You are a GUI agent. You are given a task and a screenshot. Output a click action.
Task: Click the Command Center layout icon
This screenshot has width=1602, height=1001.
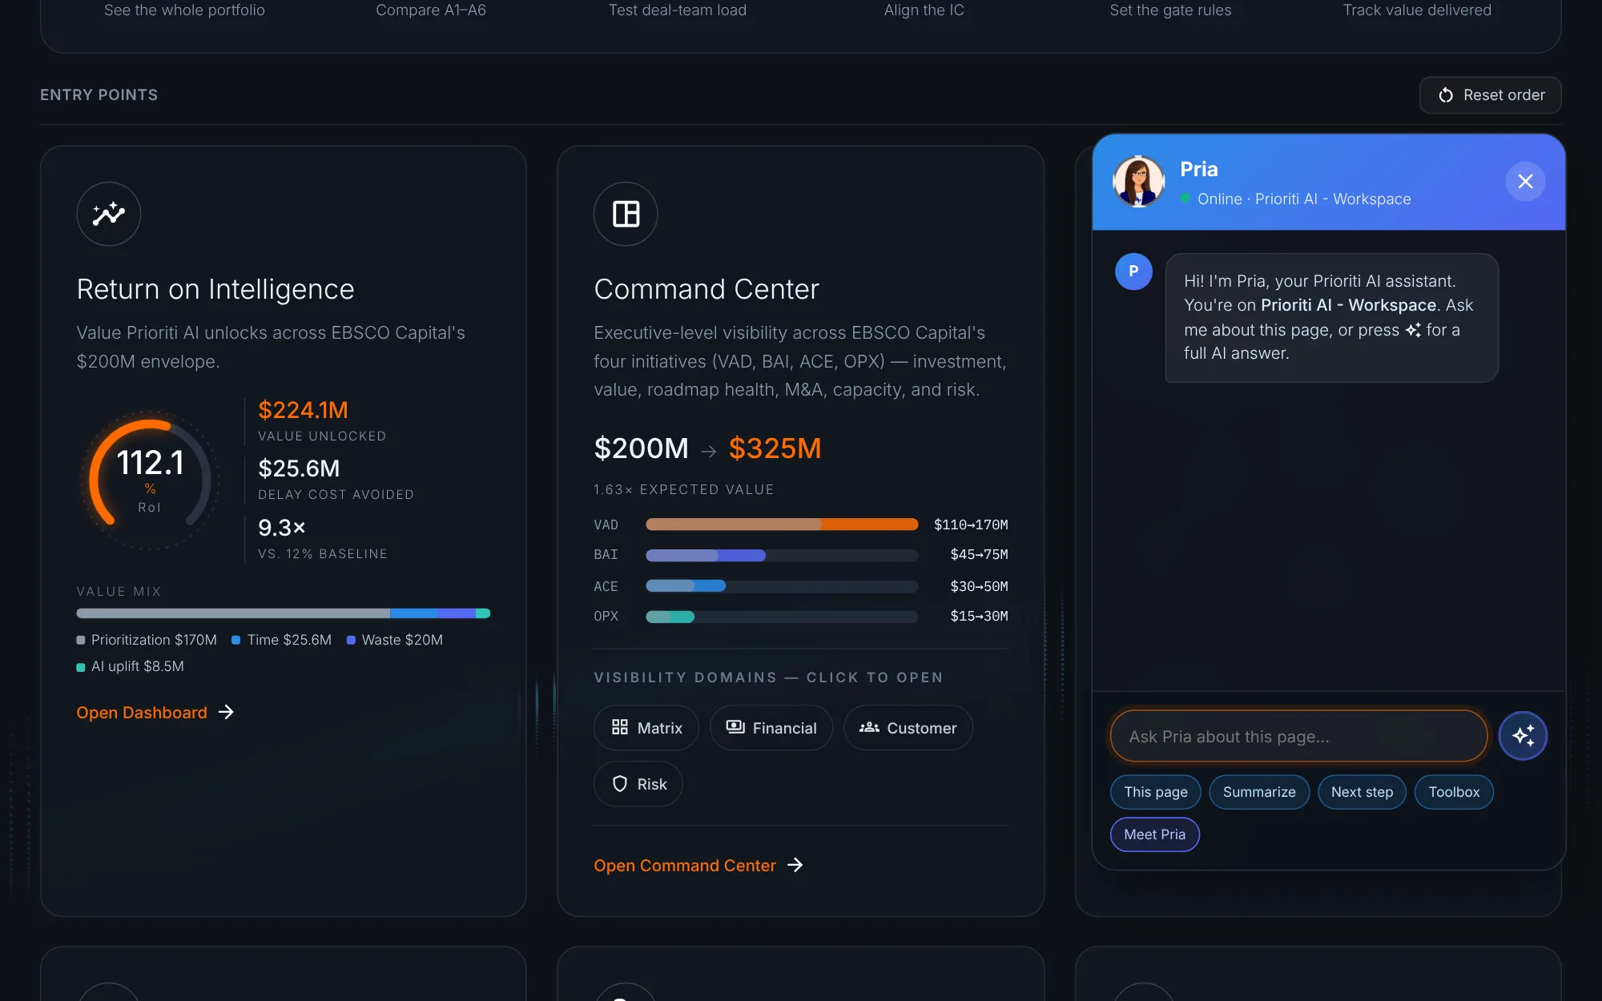(x=626, y=214)
